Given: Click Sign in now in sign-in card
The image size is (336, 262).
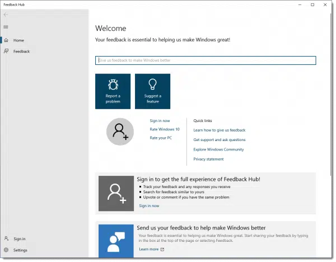Looking at the screenshot, I should (x=149, y=205).
